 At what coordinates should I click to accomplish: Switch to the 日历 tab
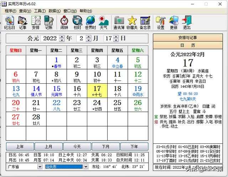(188, 45)
